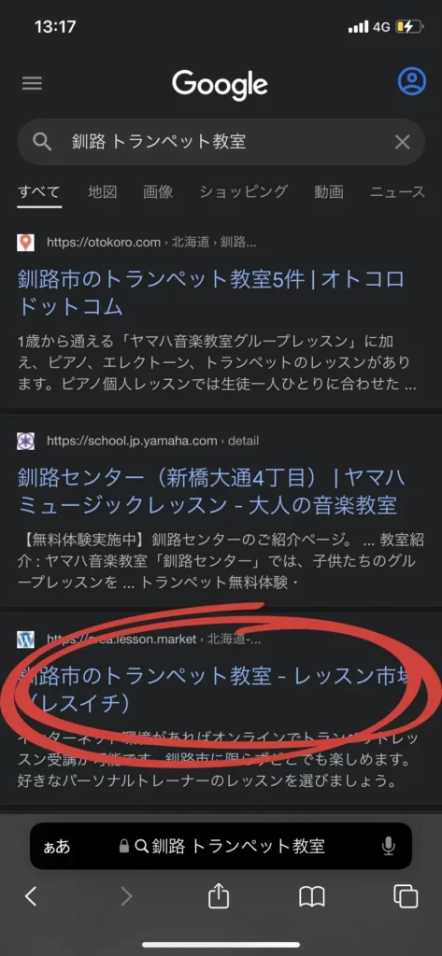Switch to the 画像 tab
This screenshot has height=956, width=442.
tap(158, 191)
